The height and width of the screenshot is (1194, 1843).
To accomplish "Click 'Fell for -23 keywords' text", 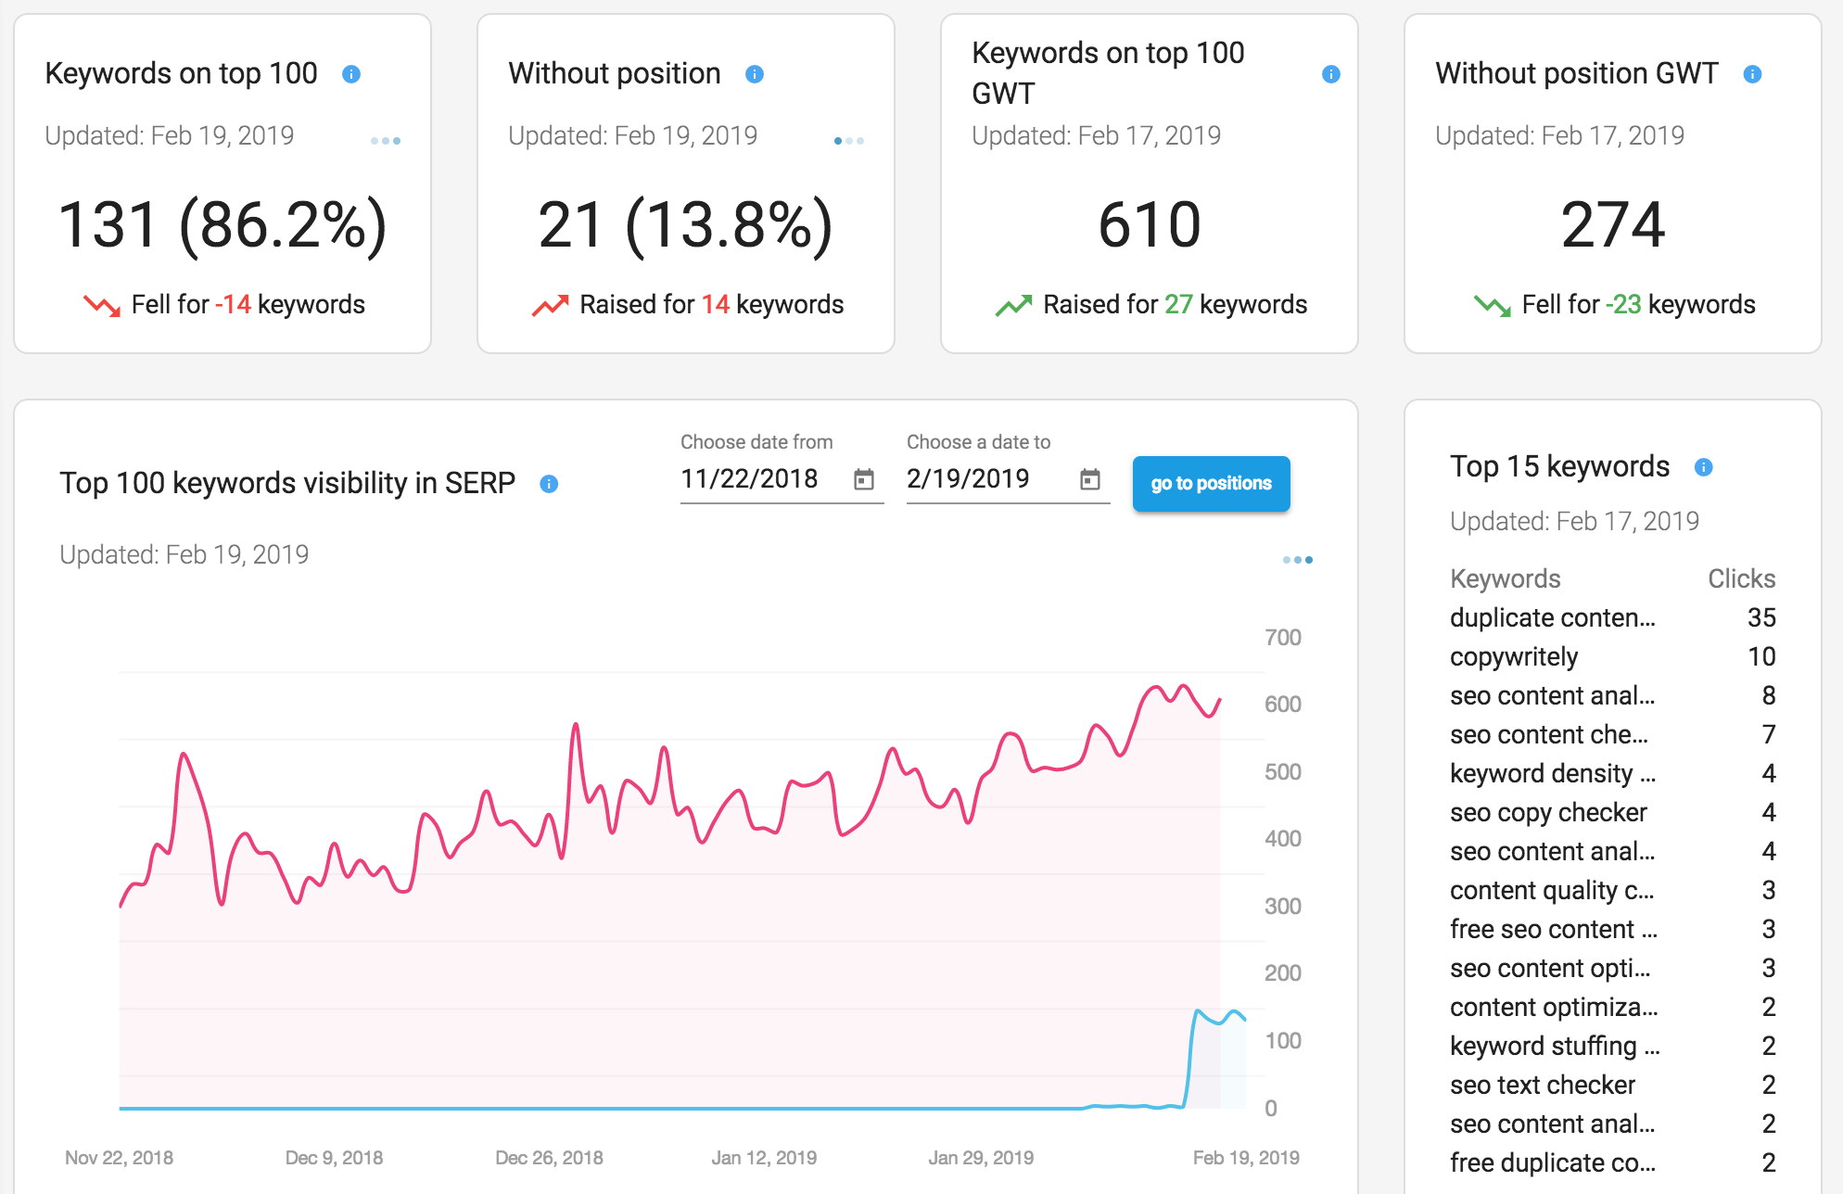I will click(x=1639, y=305).
